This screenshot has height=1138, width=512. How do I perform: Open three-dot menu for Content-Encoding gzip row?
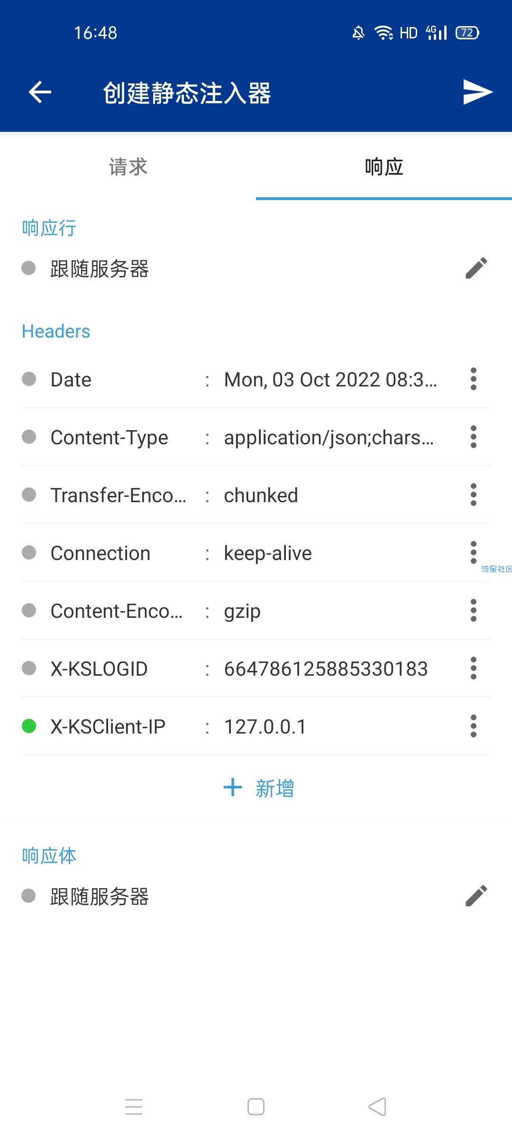(473, 610)
